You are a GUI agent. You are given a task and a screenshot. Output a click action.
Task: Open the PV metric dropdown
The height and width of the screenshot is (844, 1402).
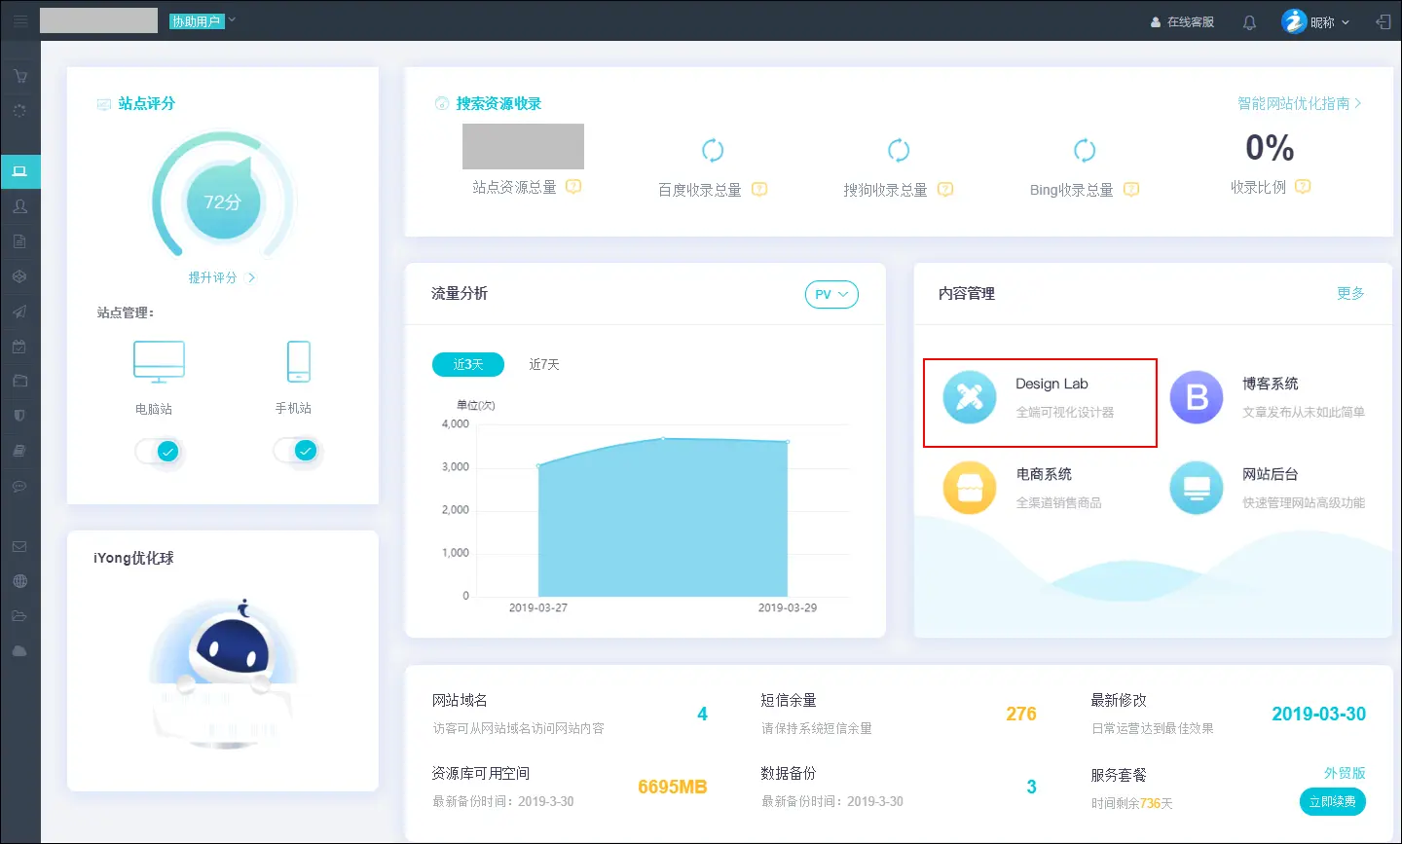point(831,294)
